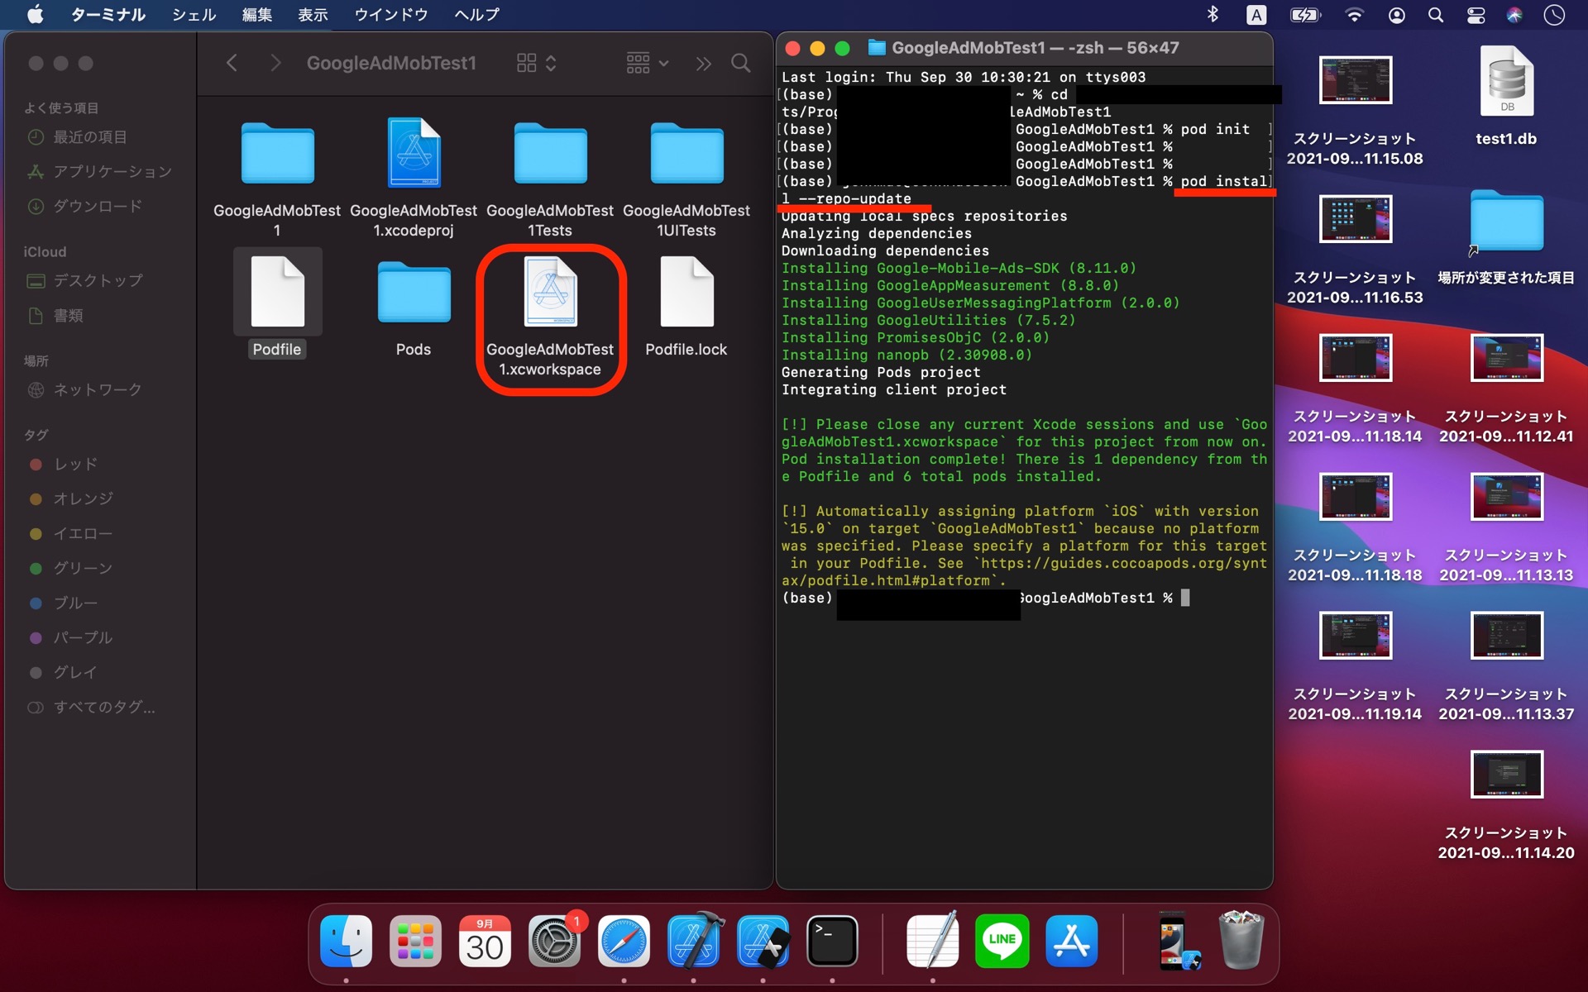Launch Safari from the Dock

click(624, 941)
